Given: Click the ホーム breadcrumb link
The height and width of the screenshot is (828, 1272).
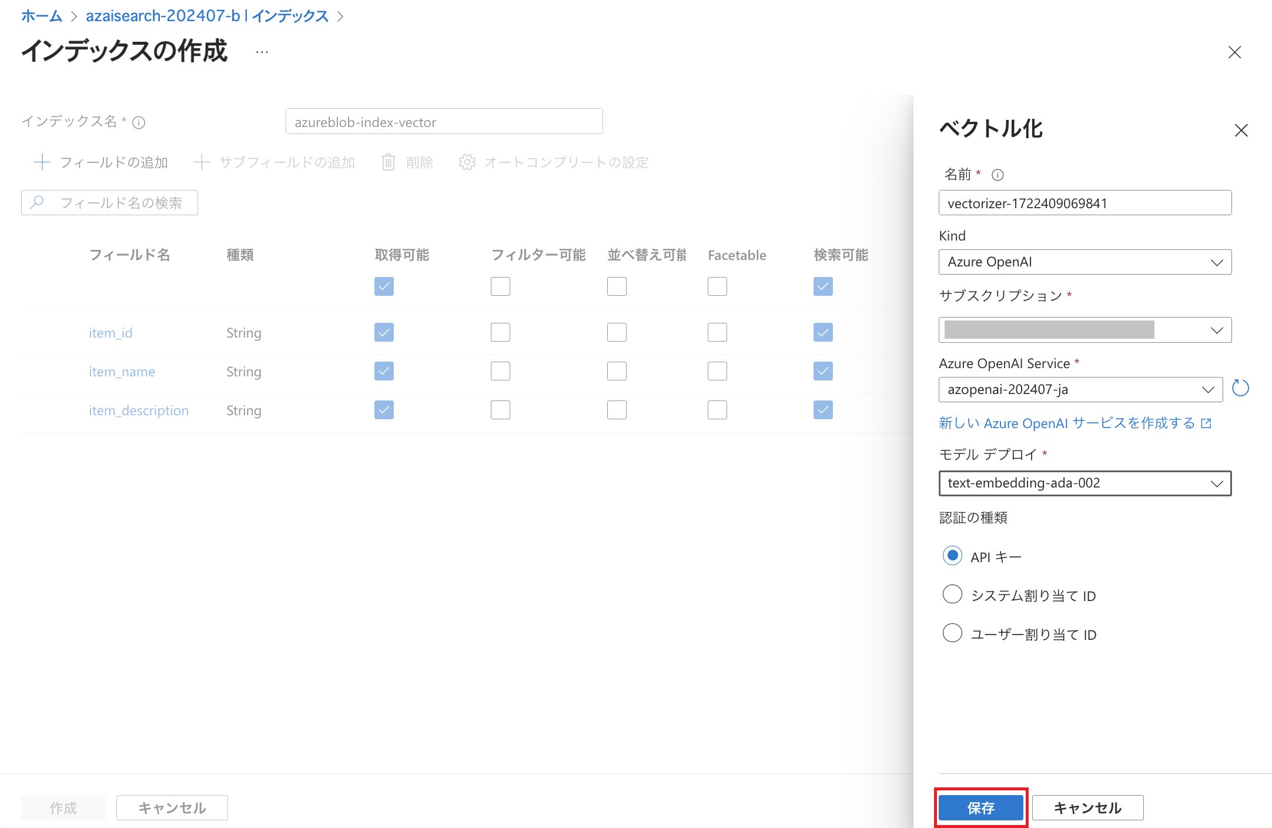Looking at the screenshot, I should pos(41,16).
